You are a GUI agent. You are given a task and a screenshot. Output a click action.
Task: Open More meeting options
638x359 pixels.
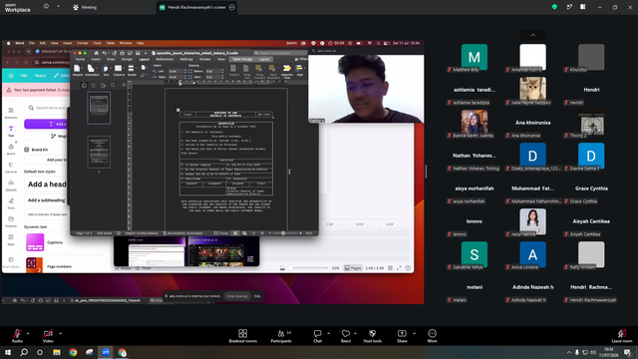[x=432, y=336]
